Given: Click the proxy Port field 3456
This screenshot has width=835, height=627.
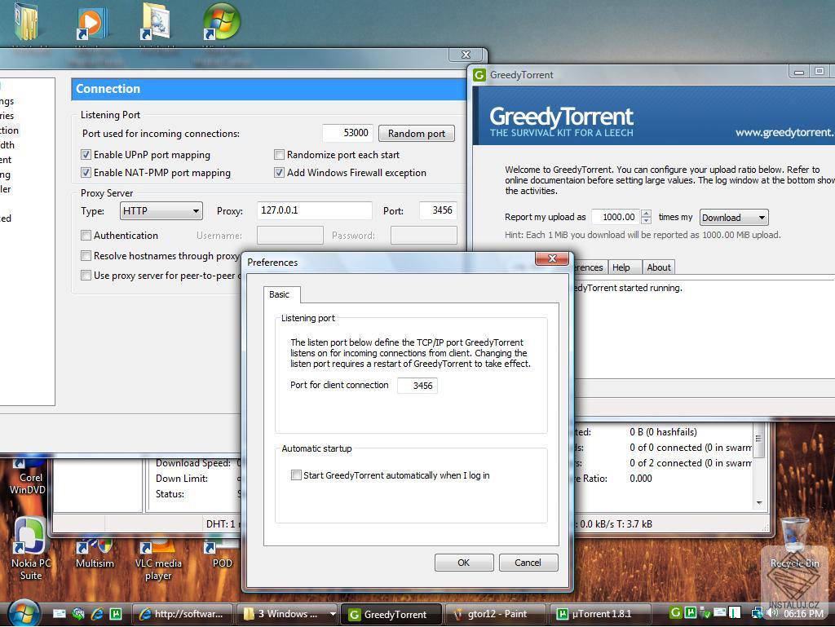Looking at the screenshot, I should click(x=437, y=210).
